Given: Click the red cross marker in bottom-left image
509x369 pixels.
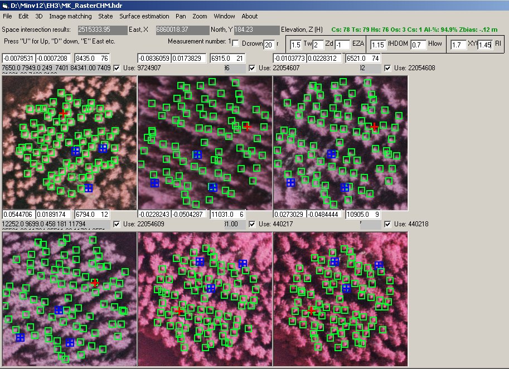Looking at the screenshot, I should 95,283.
